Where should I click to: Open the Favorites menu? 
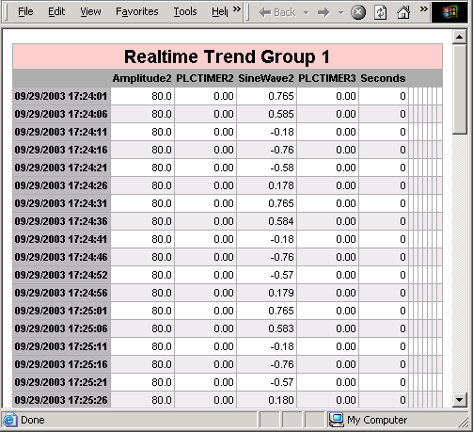(x=137, y=12)
